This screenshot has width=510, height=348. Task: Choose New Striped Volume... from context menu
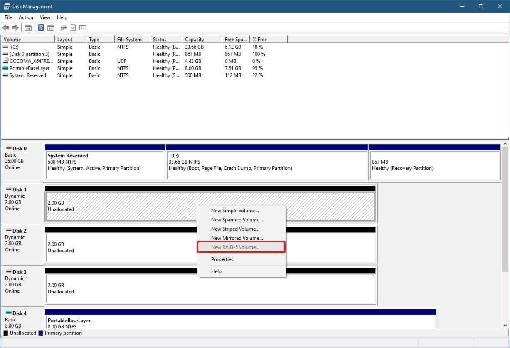241,229
